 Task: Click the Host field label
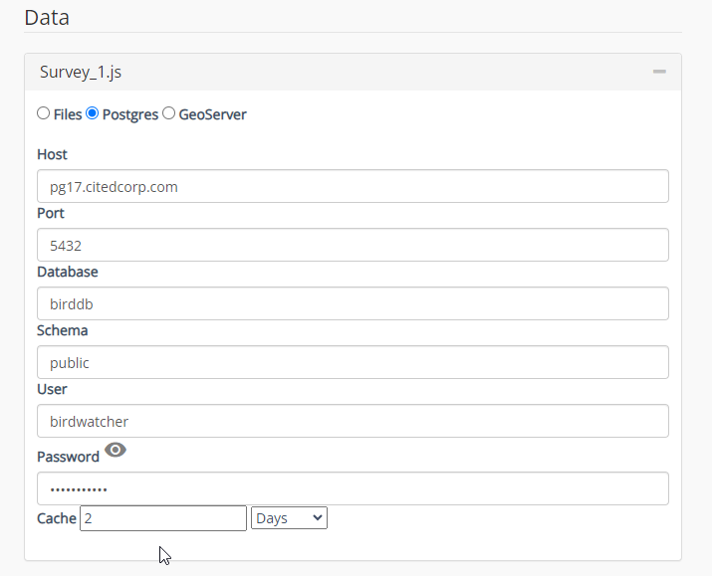point(53,154)
